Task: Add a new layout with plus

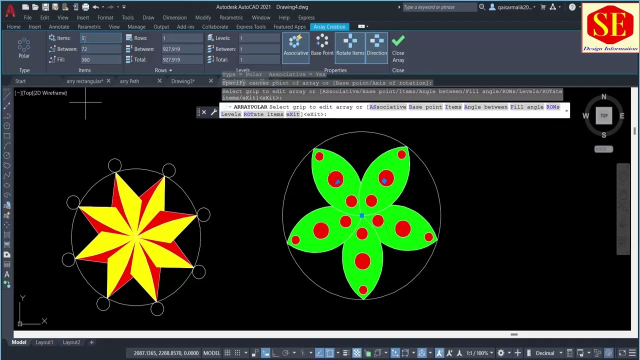Action: [x=91, y=342]
